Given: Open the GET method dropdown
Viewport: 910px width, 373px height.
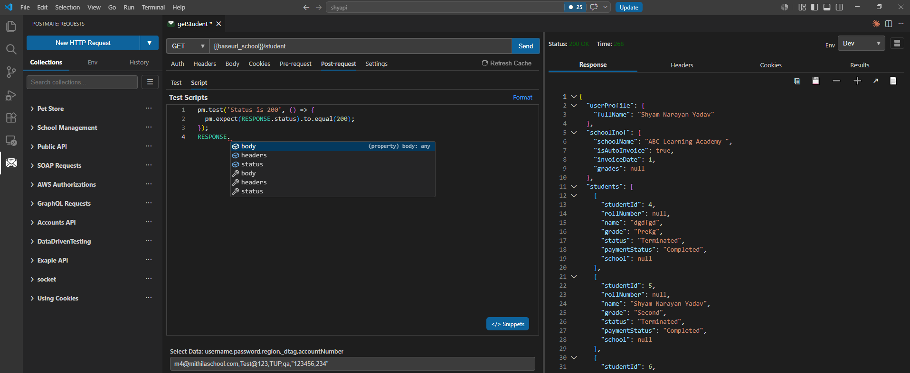Looking at the screenshot, I should (x=188, y=46).
